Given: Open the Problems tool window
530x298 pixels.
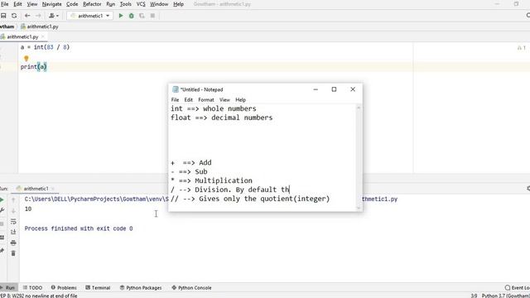Looking at the screenshot, I should [x=64, y=287].
